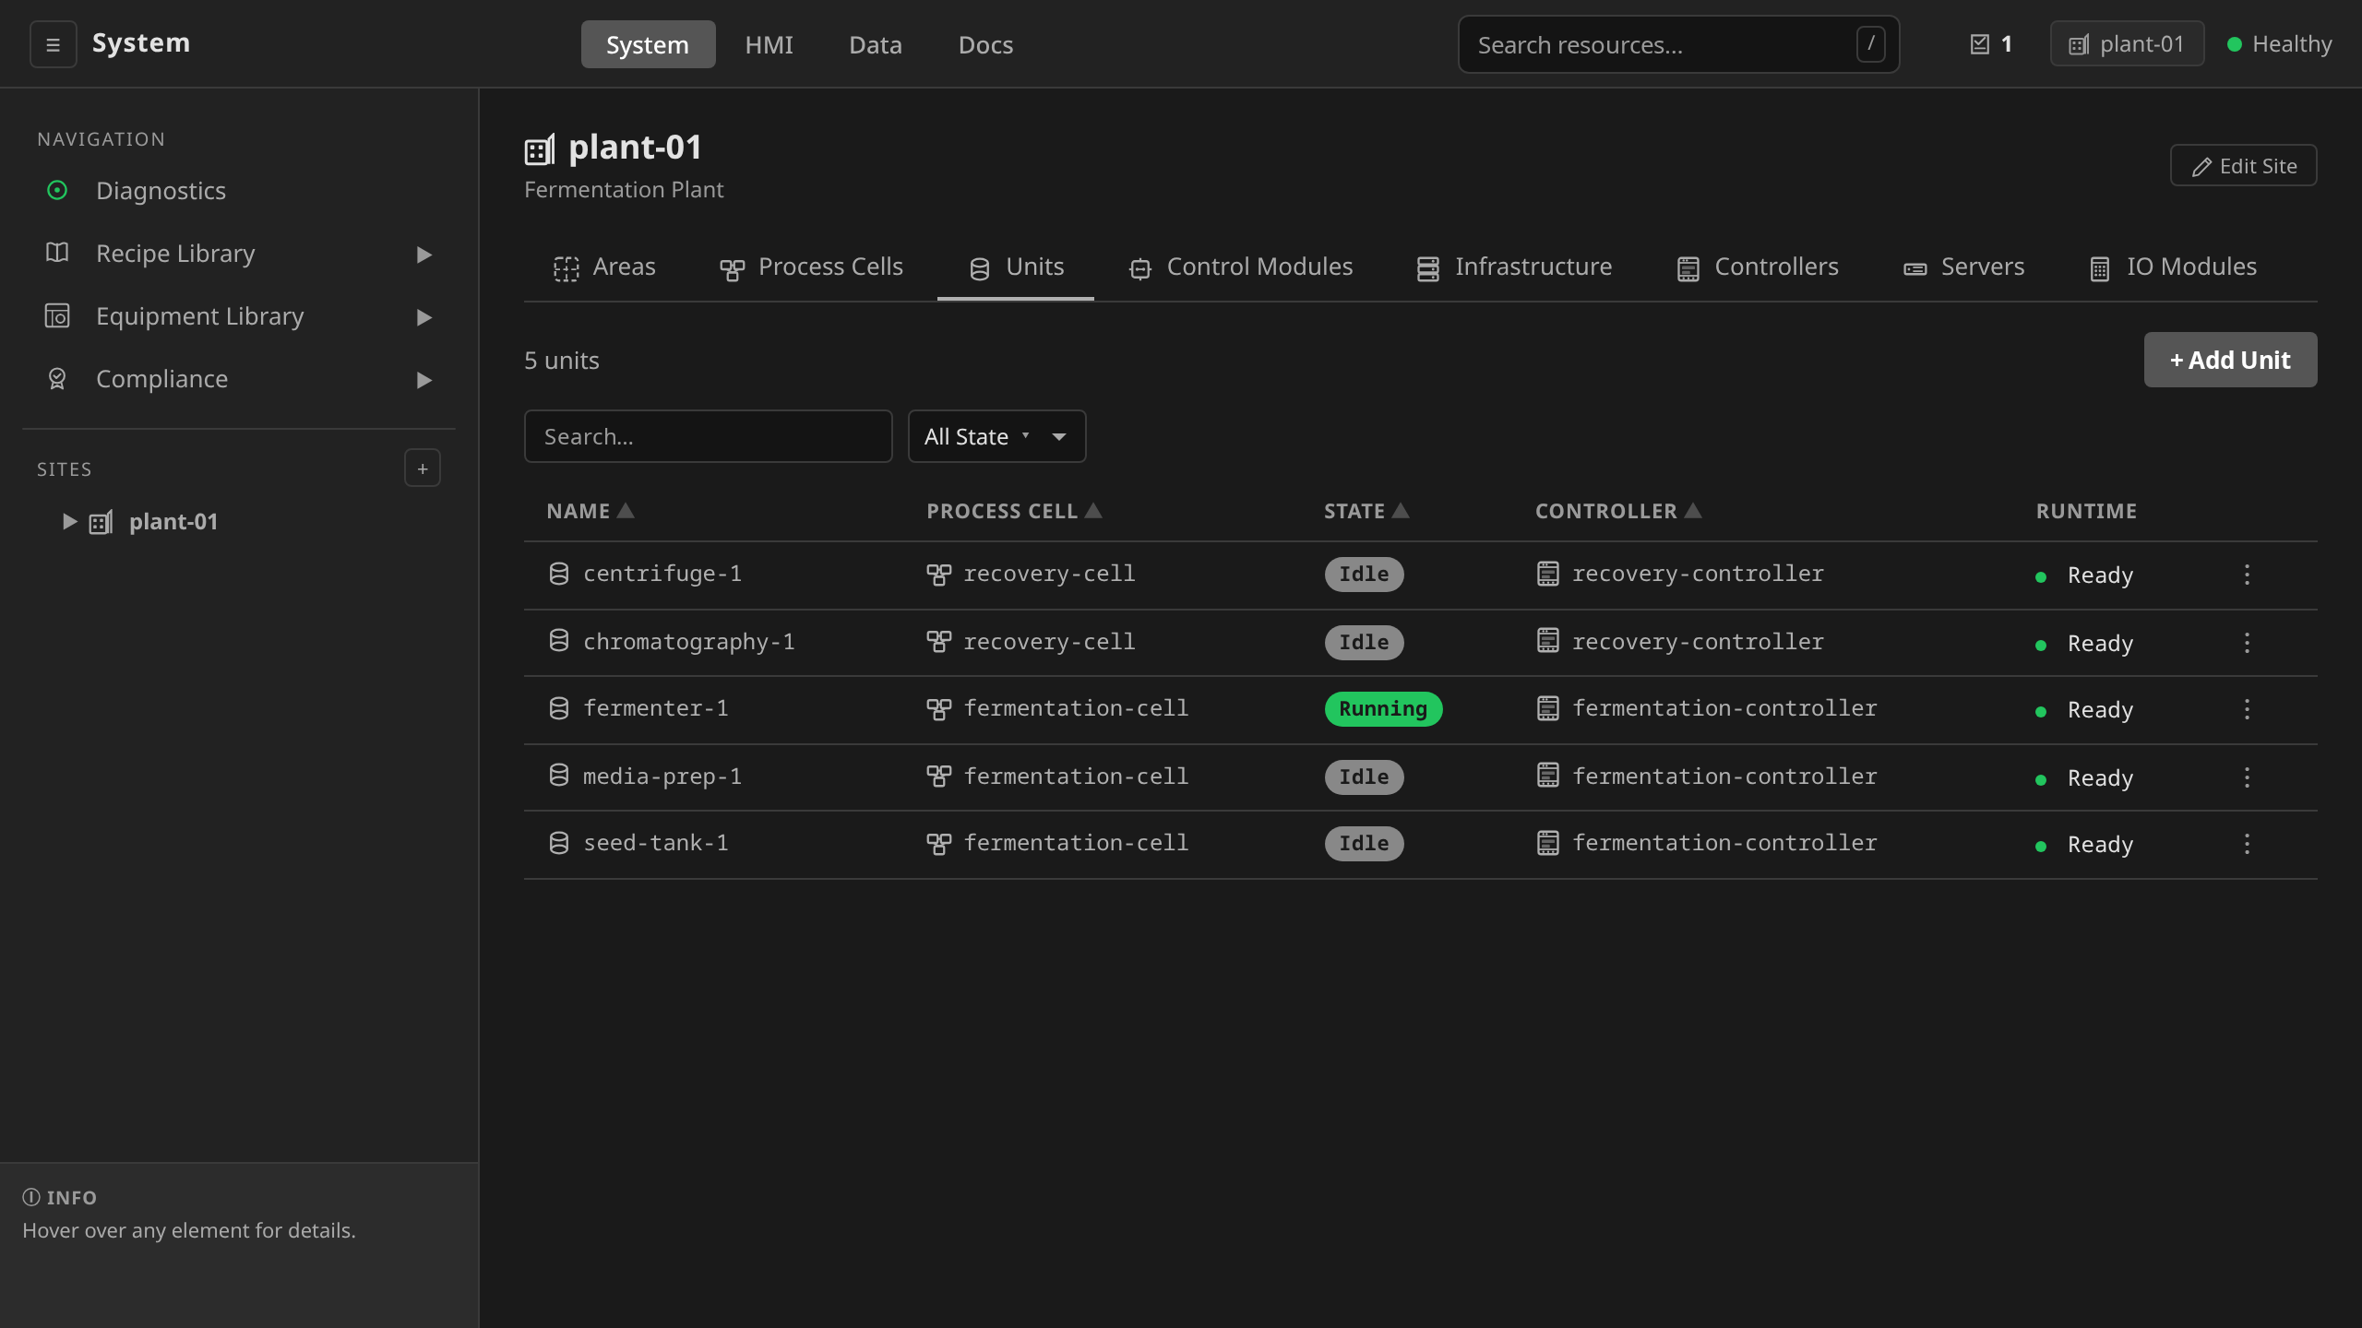Viewport: 2362px width, 1328px height.
Task: Open row actions menu for chromatography-1
Action: [x=2247, y=643]
